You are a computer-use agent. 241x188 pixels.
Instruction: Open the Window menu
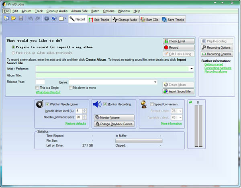pos(124,11)
